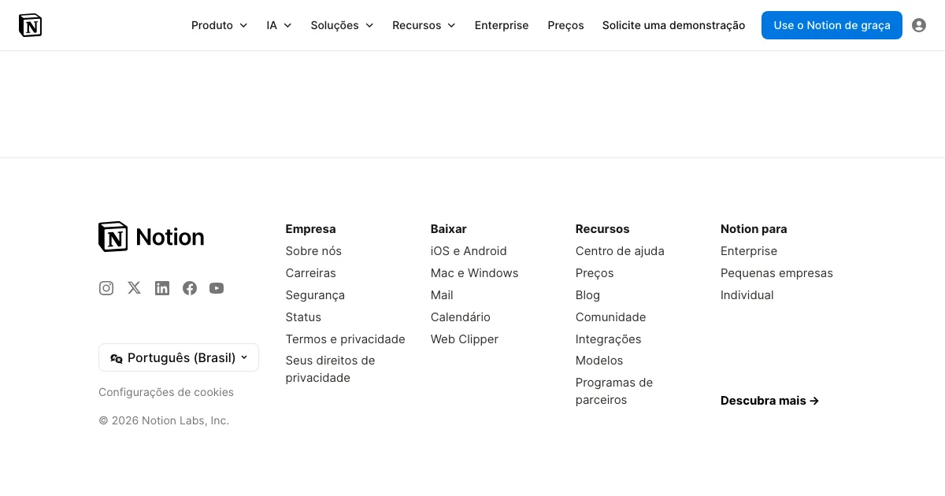
Task: Open the Web Clipper download link
Action: 465,339
